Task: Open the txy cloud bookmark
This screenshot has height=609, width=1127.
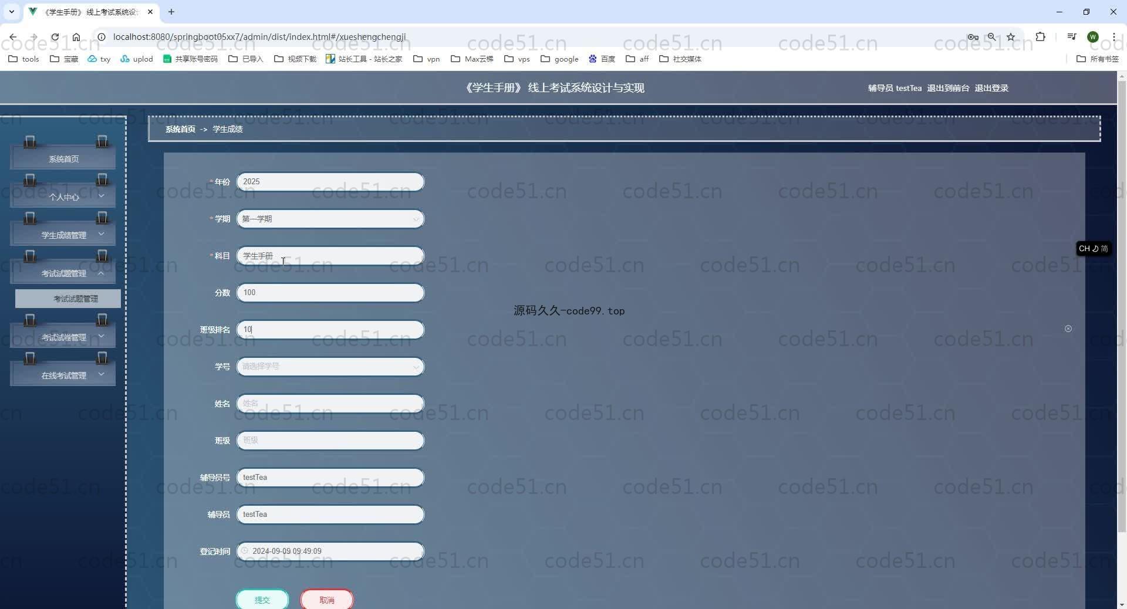Action: pos(99,59)
